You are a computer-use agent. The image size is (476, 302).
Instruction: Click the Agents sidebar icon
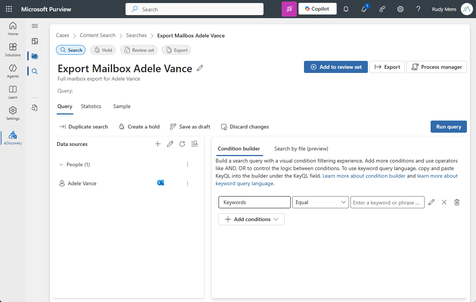click(13, 71)
